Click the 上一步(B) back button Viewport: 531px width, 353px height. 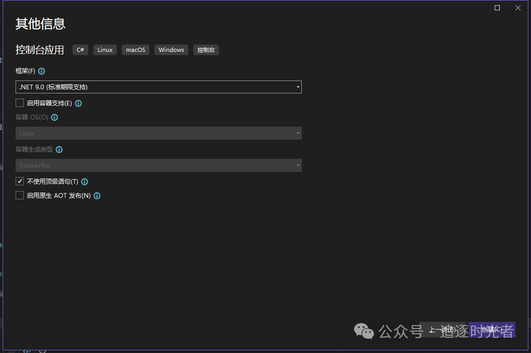(x=442, y=330)
